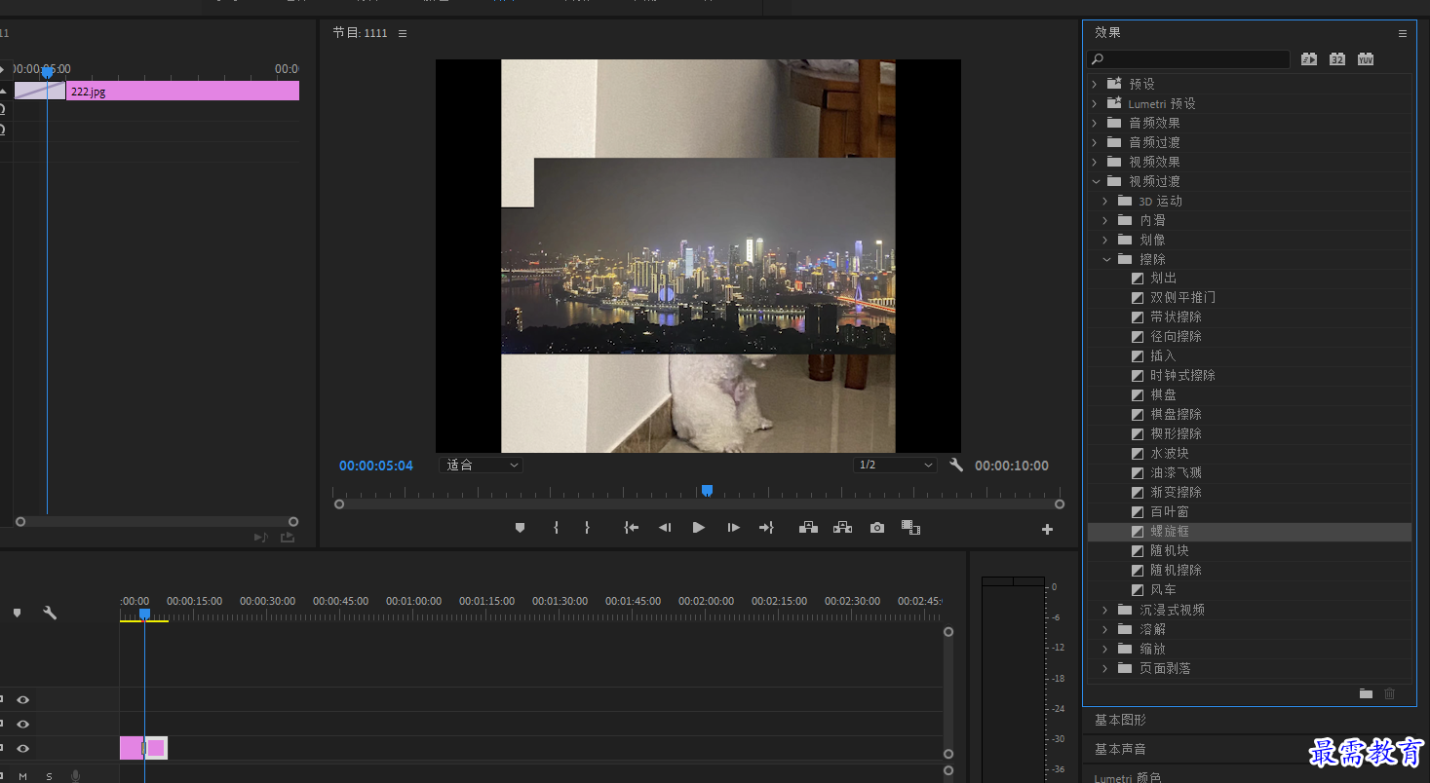Image resolution: width=1430 pixels, height=783 pixels.
Task: Select the 油漆飞溅 transition
Action: coord(1176,472)
